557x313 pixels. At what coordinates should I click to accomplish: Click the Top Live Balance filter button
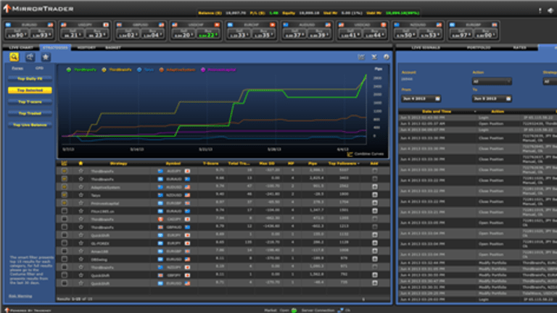click(30, 125)
